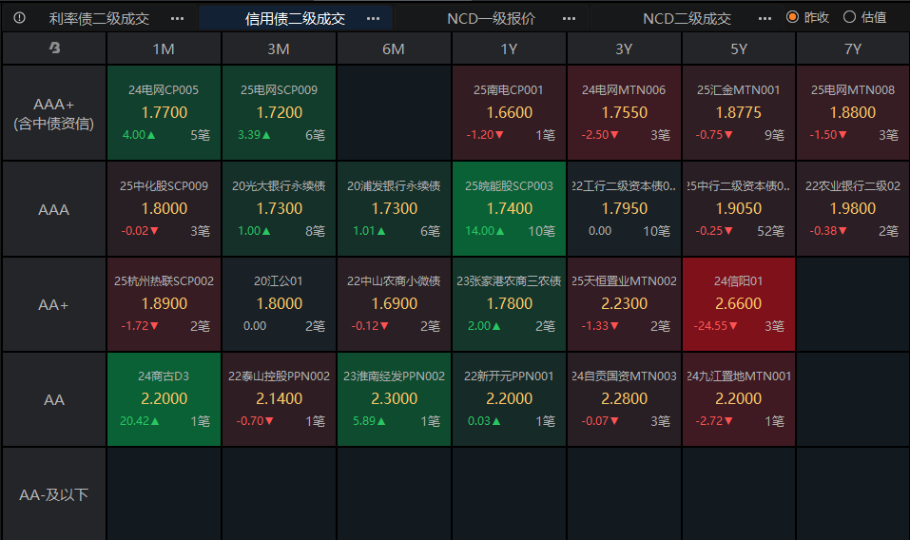
Task: Click the 6M column header
Action: [394, 48]
